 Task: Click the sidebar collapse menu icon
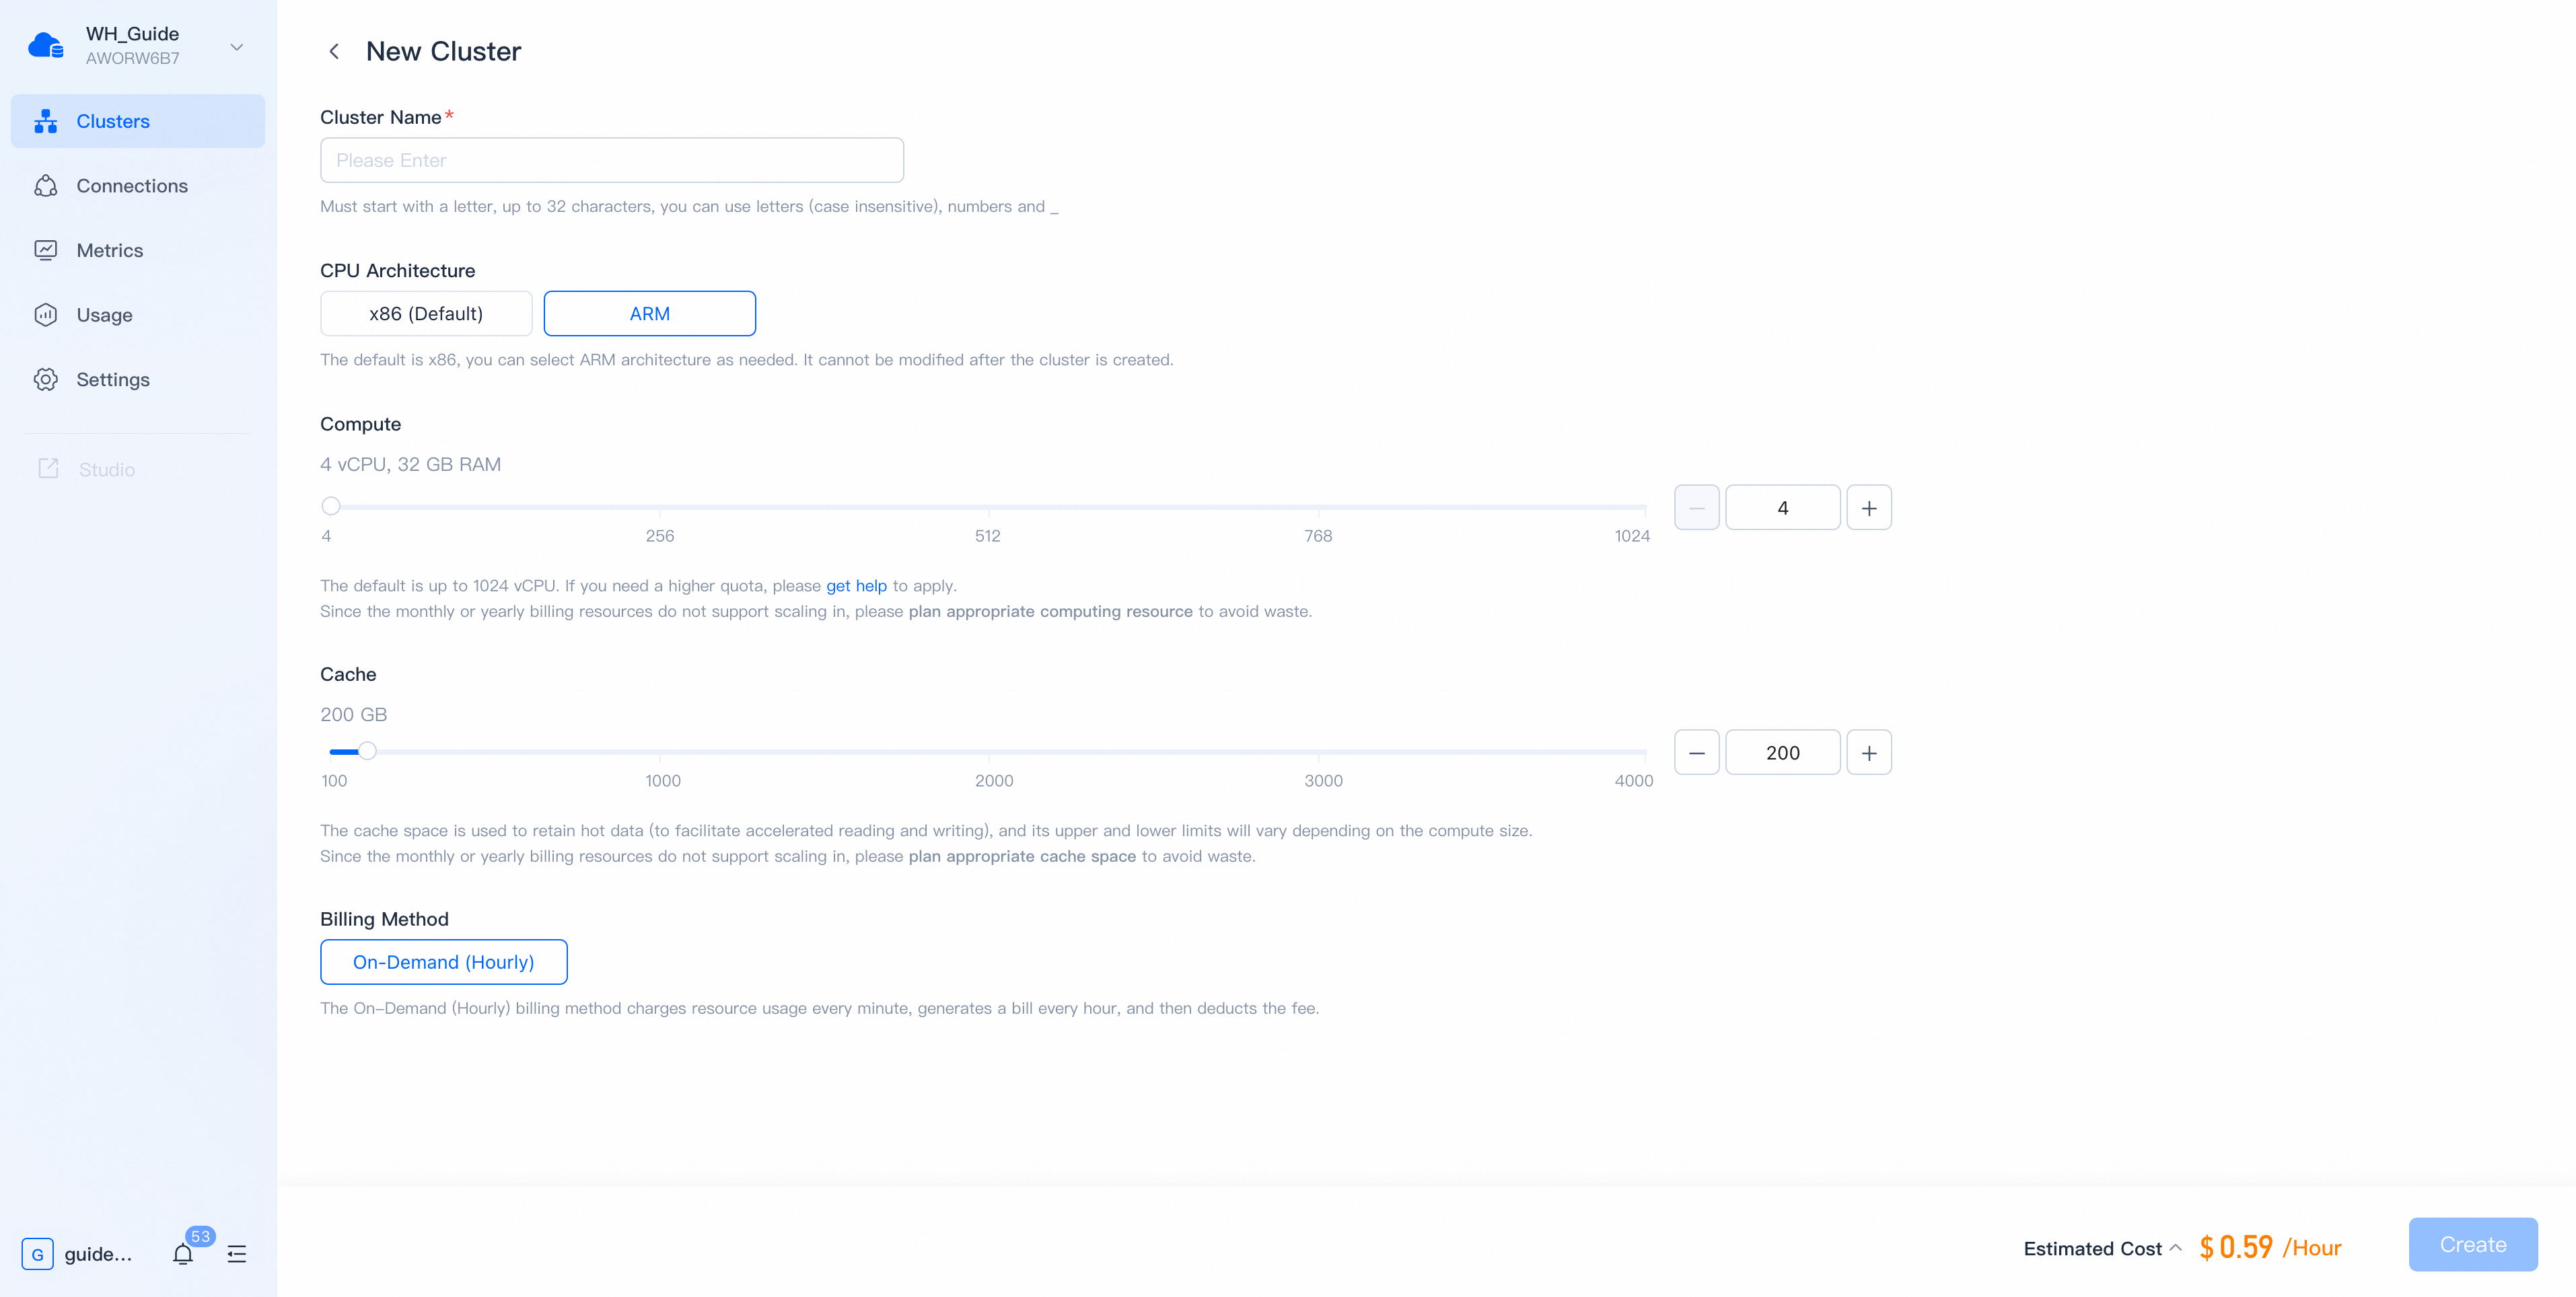(x=237, y=1253)
